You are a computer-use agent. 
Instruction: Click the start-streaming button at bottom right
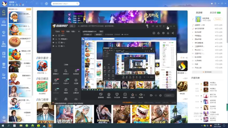(x=169, y=96)
